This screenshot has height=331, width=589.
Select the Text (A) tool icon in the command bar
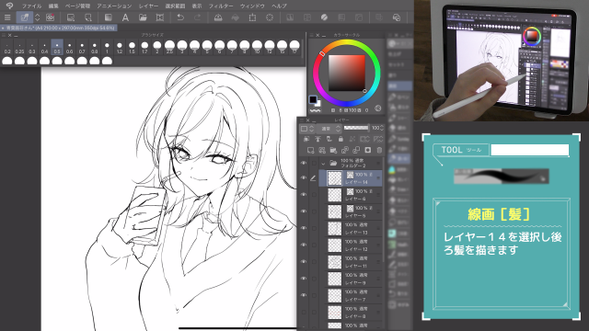(x=125, y=17)
